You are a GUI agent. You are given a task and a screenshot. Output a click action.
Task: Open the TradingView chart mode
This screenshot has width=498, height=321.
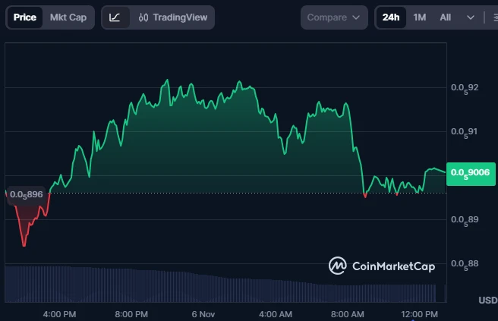click(179, 17)
